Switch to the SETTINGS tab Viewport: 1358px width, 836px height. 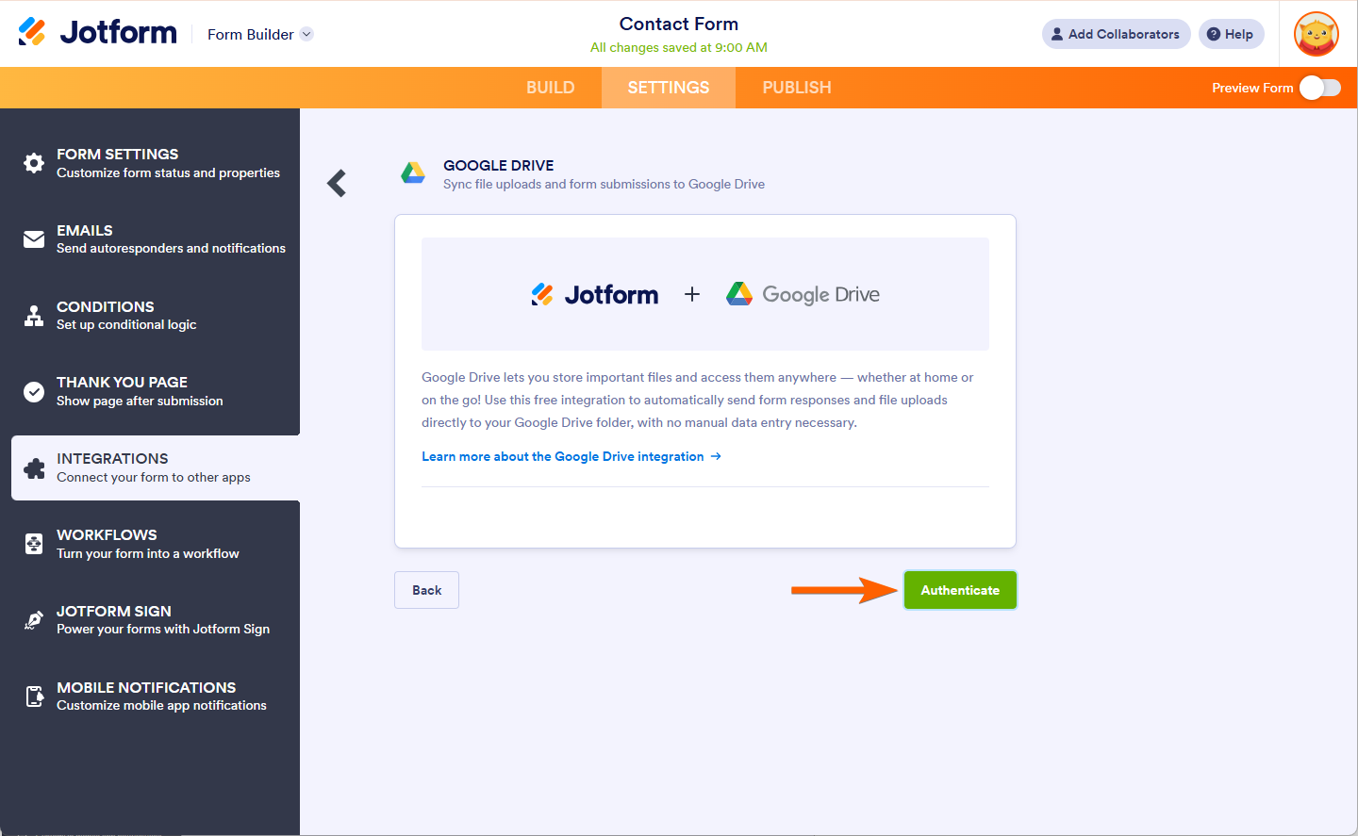(669, 88)
